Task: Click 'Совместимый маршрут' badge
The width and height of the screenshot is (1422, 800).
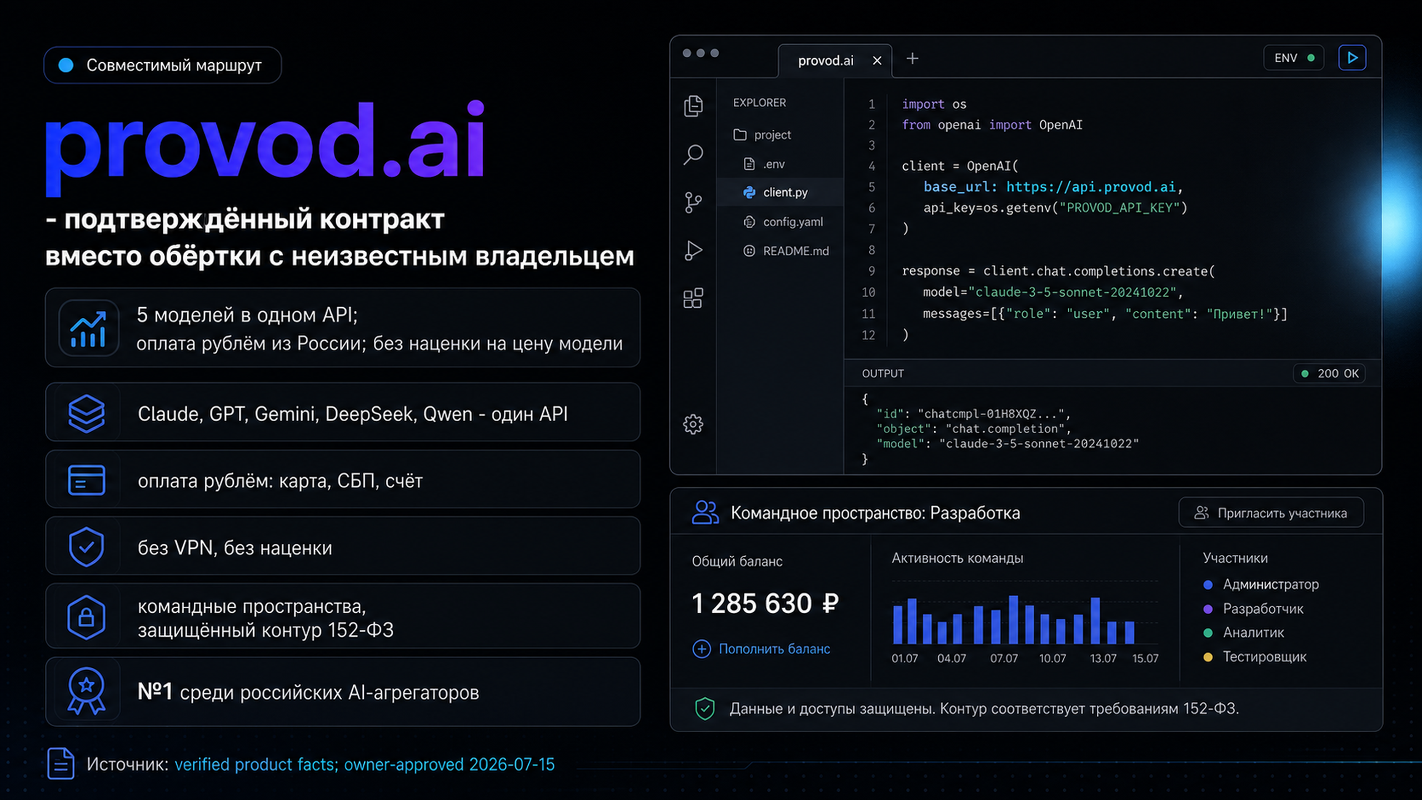Action: (x=162, y=65)
